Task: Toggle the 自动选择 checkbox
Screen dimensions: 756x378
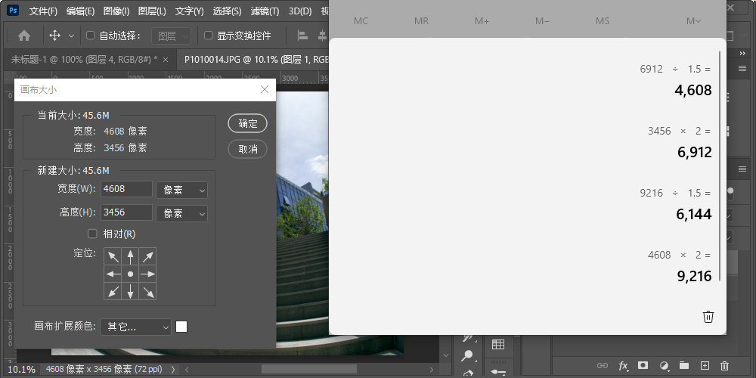Action: tap(91, 36)
